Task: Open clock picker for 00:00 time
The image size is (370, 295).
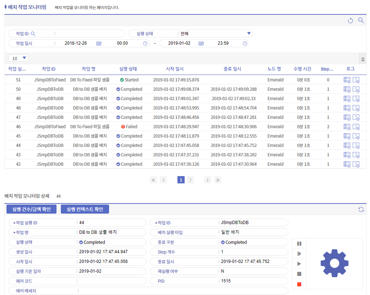Action: (x=145, y=43)
